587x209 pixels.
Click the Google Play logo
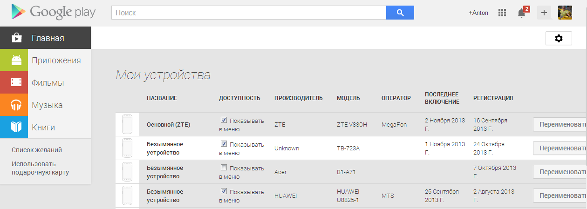[50, 13]
